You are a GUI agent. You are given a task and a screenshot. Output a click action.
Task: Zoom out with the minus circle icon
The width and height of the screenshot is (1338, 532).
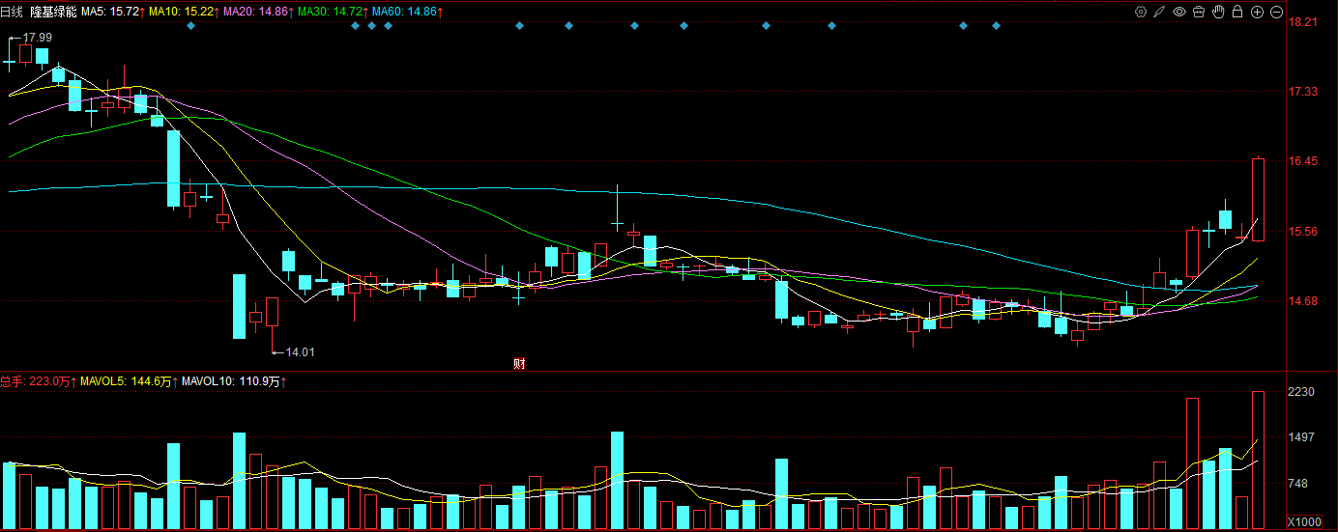click(x=1276, y=12)
